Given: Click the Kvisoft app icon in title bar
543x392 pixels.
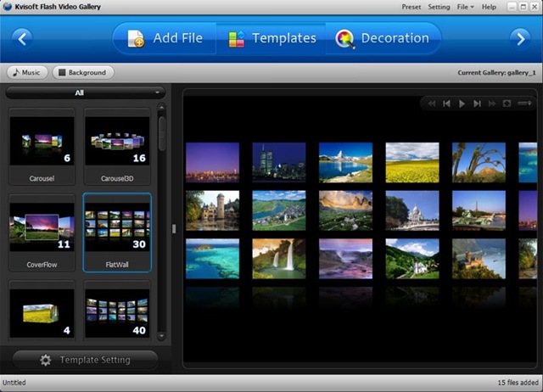Looking at the screenshot, I should point(8,7).
